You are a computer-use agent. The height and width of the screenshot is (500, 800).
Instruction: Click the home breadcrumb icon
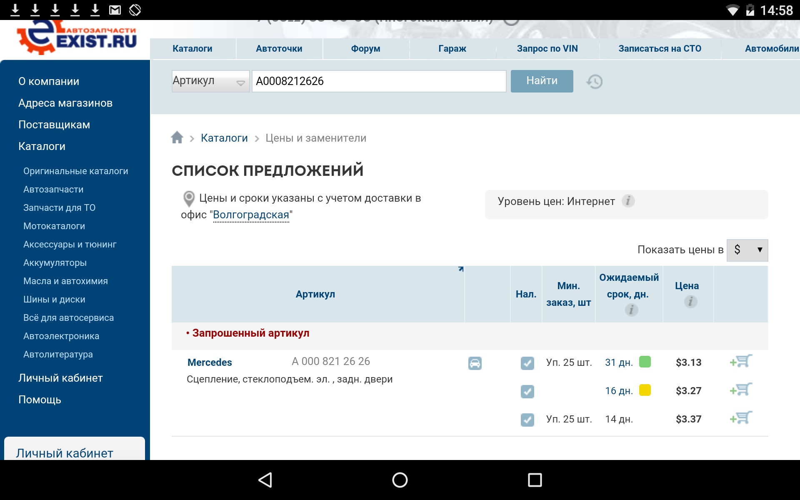pyautogui.click(x=177, y=137)
